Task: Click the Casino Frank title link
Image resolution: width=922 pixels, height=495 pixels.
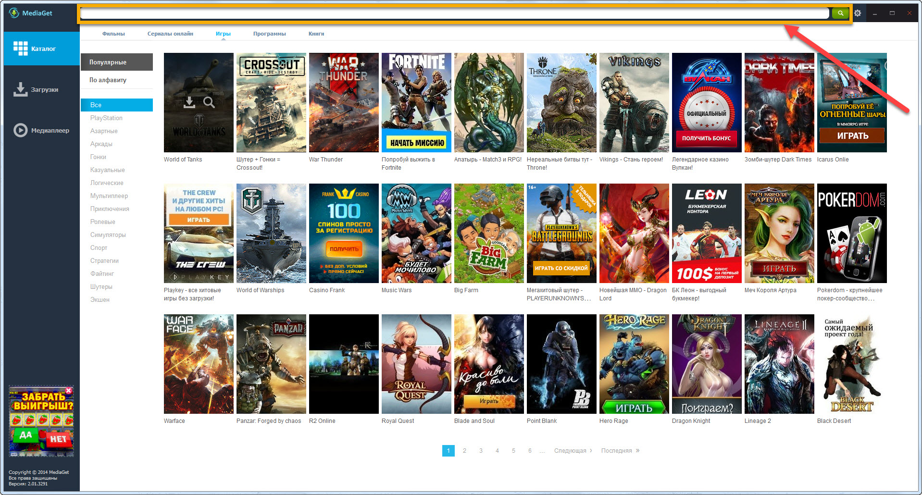Action: 327,290
